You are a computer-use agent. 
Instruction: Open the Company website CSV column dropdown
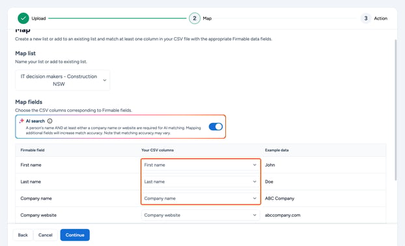201,215
